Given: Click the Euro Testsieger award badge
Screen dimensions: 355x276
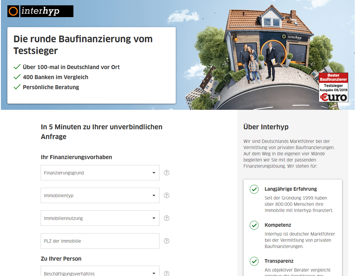Looking at the screenshot, I should click(333, 87).
